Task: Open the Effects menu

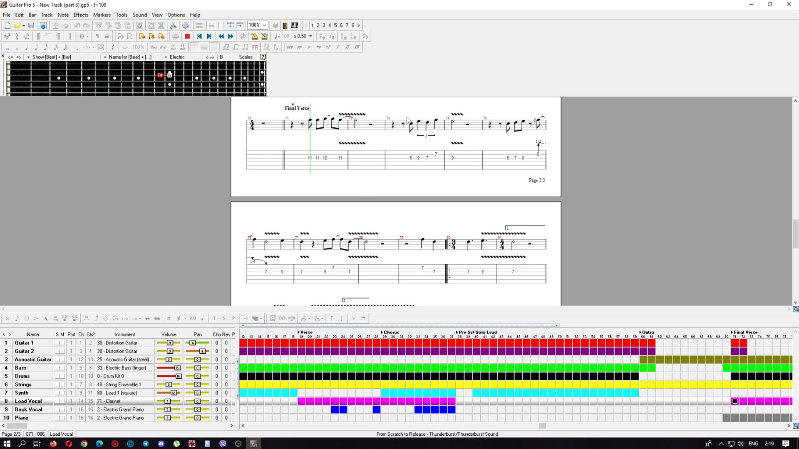Action: [81, 15]
